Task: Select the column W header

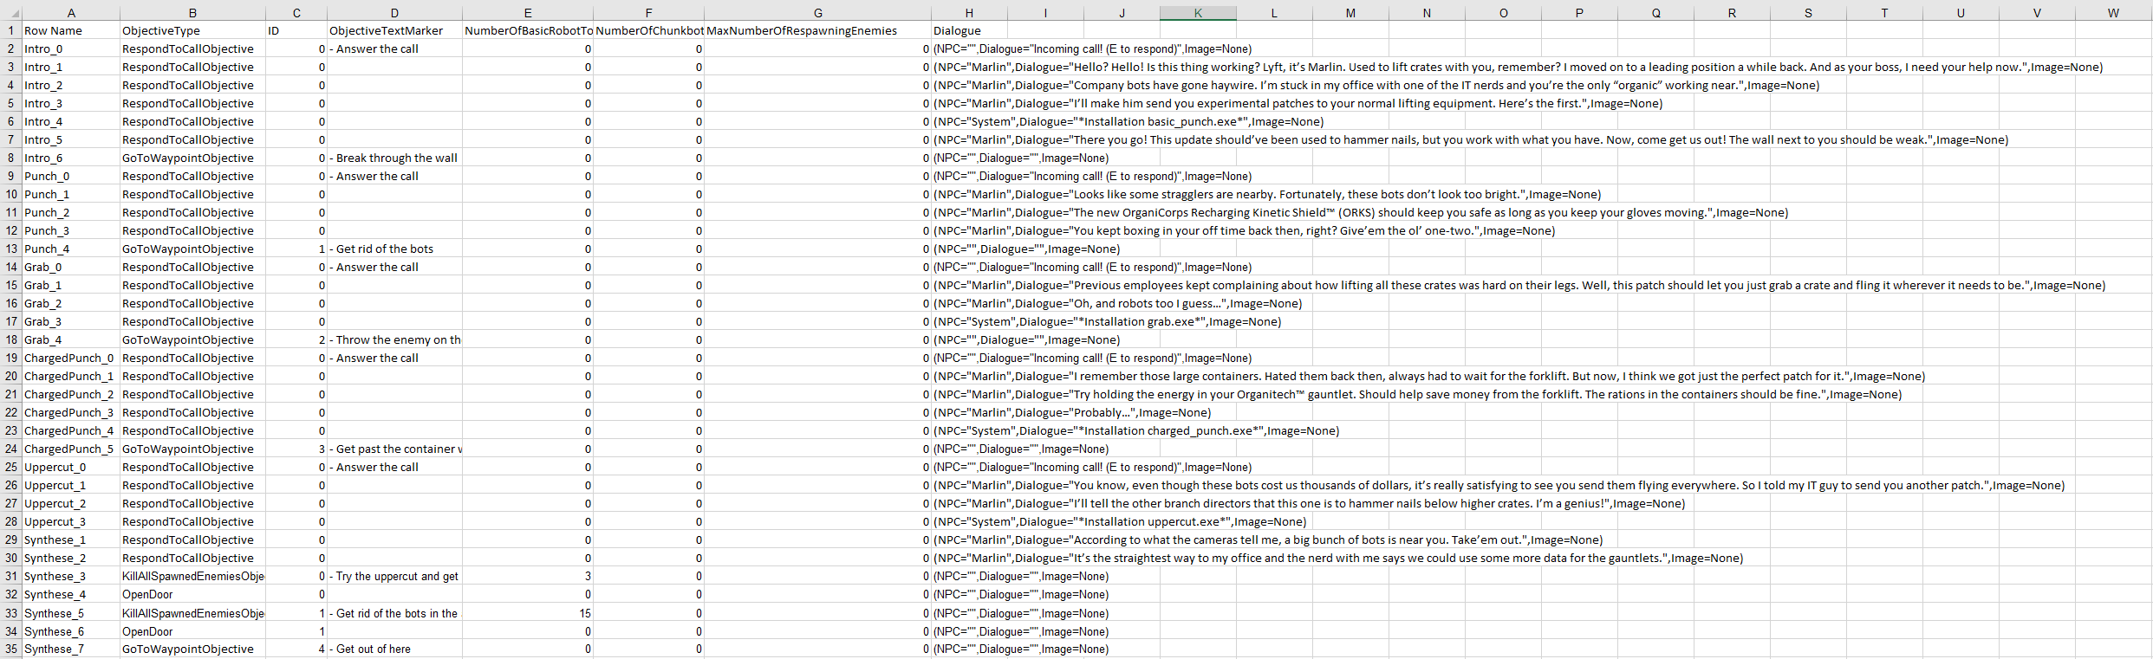Action: click(2113, 13)
